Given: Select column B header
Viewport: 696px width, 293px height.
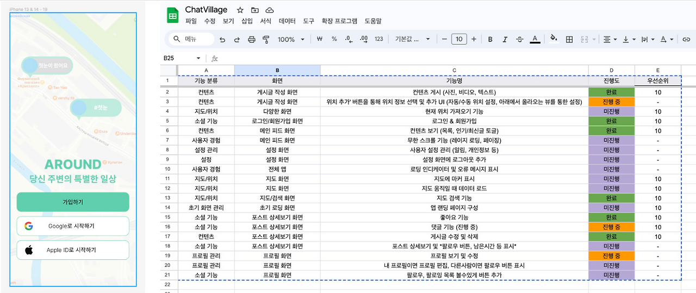Looking at the screenshot, I should click(277, 70).
